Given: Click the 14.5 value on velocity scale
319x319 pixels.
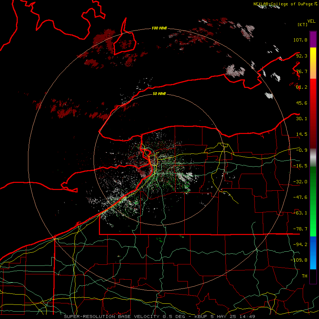Looking at the screenshot, I should click(x=302, y=134).
